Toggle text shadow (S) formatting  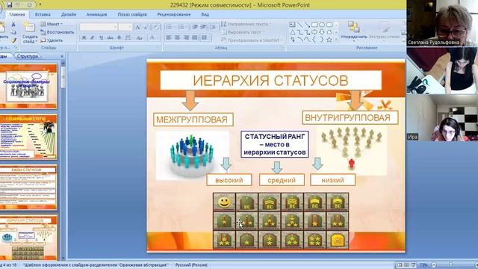(119, 38)
